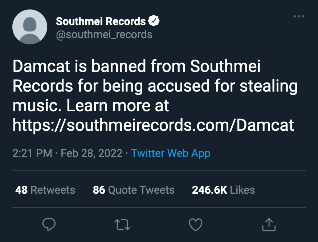Open the Southmei Records profile avatar
Screen dimensions: 318x242
coord(30,27)
